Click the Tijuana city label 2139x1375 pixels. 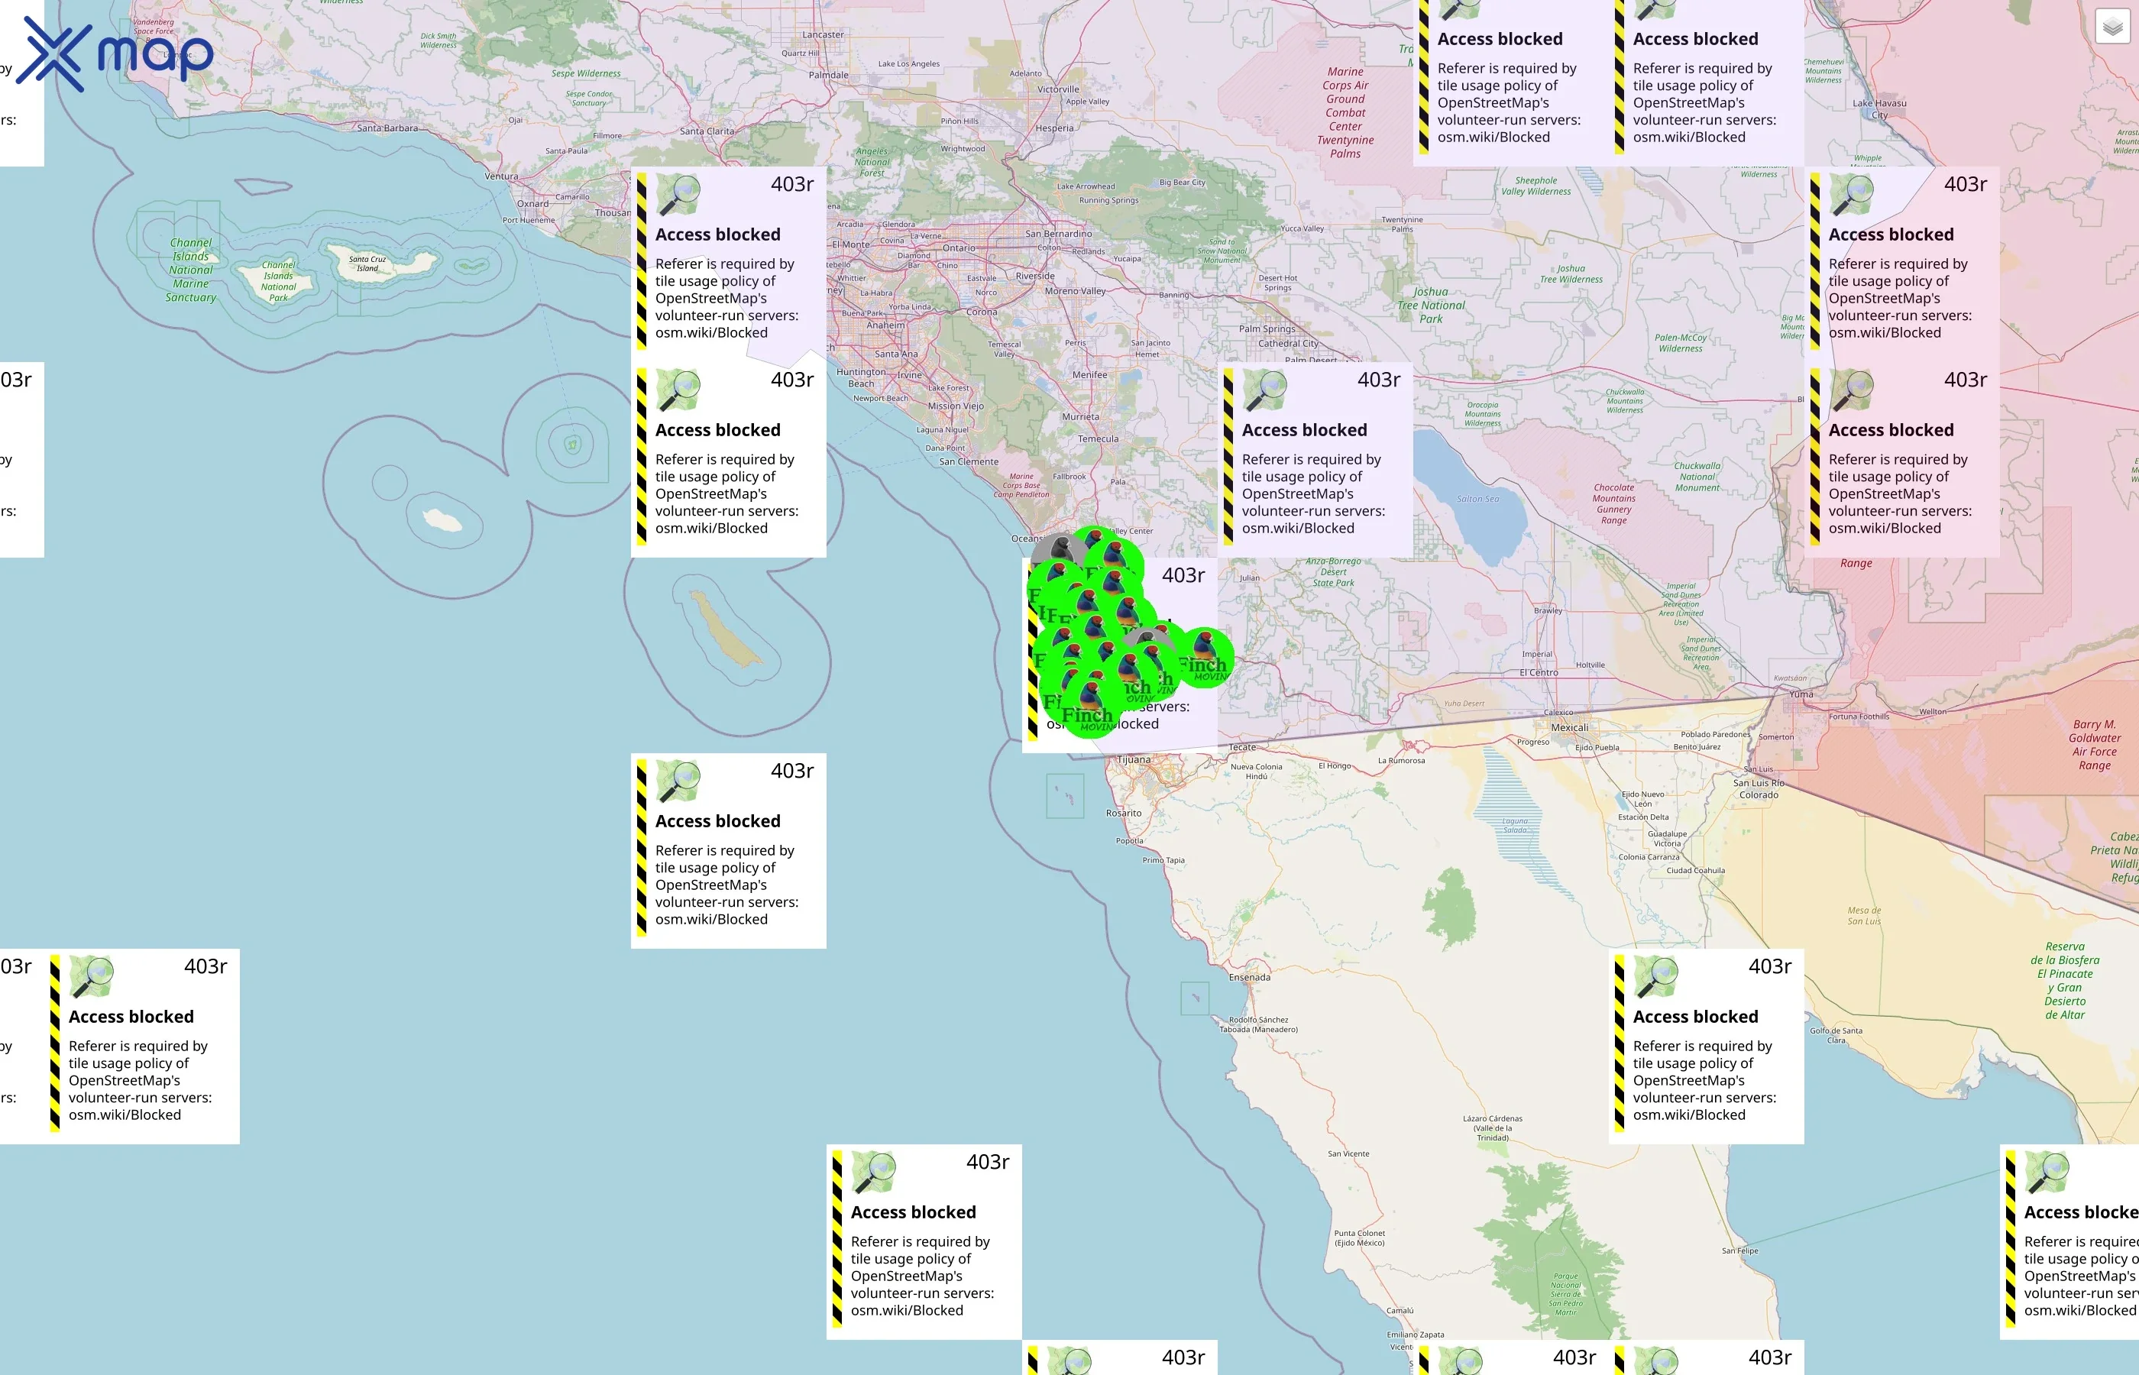[x=1134, y=760]
